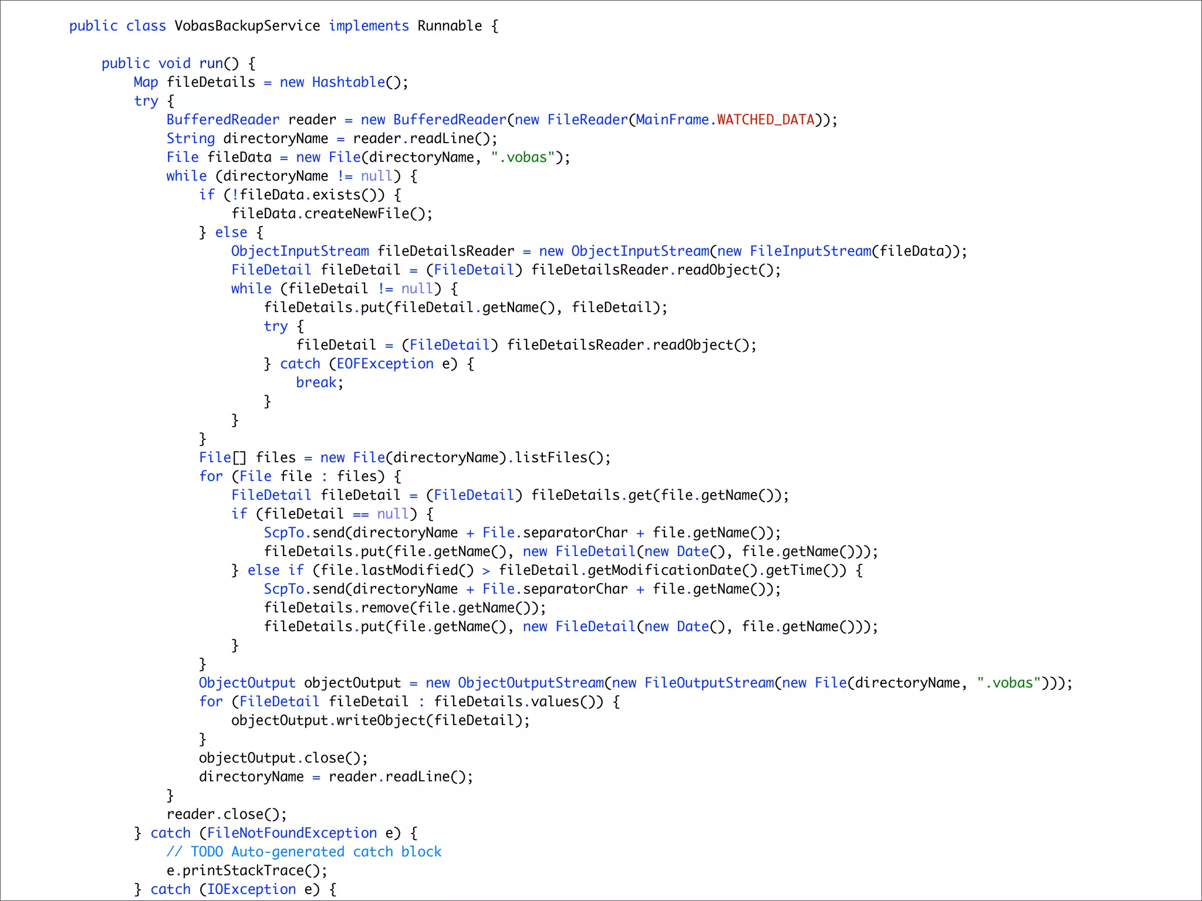Click the Runnable interface name
The width and height of the screenshot is (1202, 901).
(x=450, y=26)
